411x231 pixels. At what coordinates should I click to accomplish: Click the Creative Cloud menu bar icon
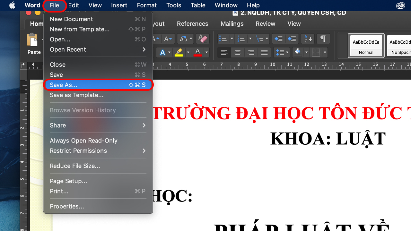tap(400, 5)
